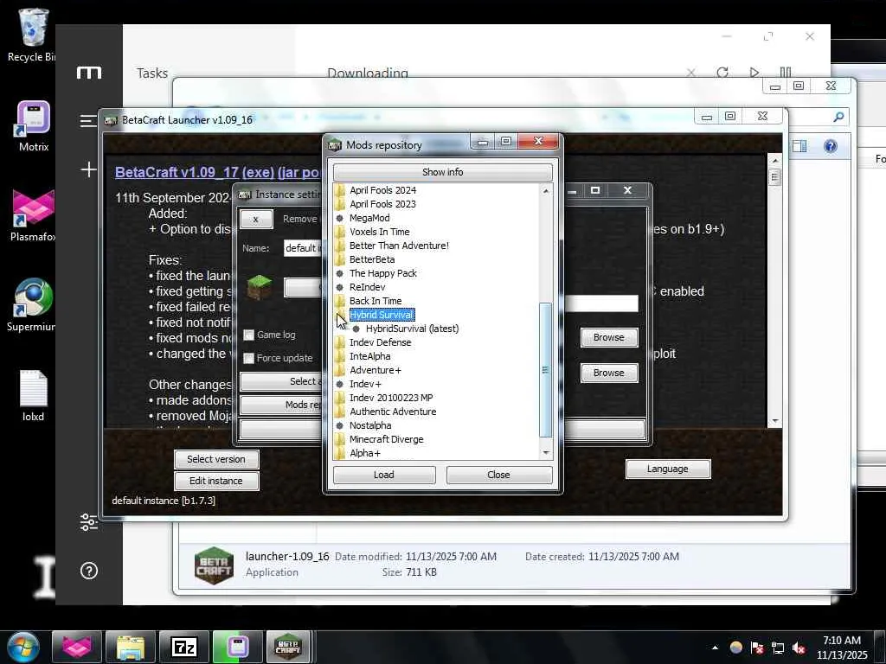
Task: Expand the Indev Defense folder
Action: point(339,342)
